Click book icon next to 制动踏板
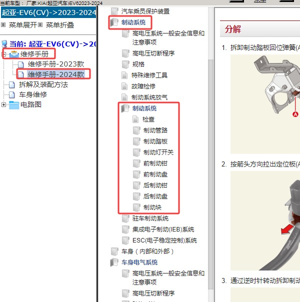Viewport: 300px width, 302px height. [136, 141]
